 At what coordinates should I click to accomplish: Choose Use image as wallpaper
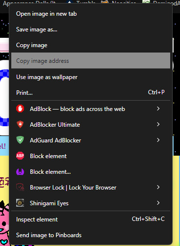click(x=91, y=77)
